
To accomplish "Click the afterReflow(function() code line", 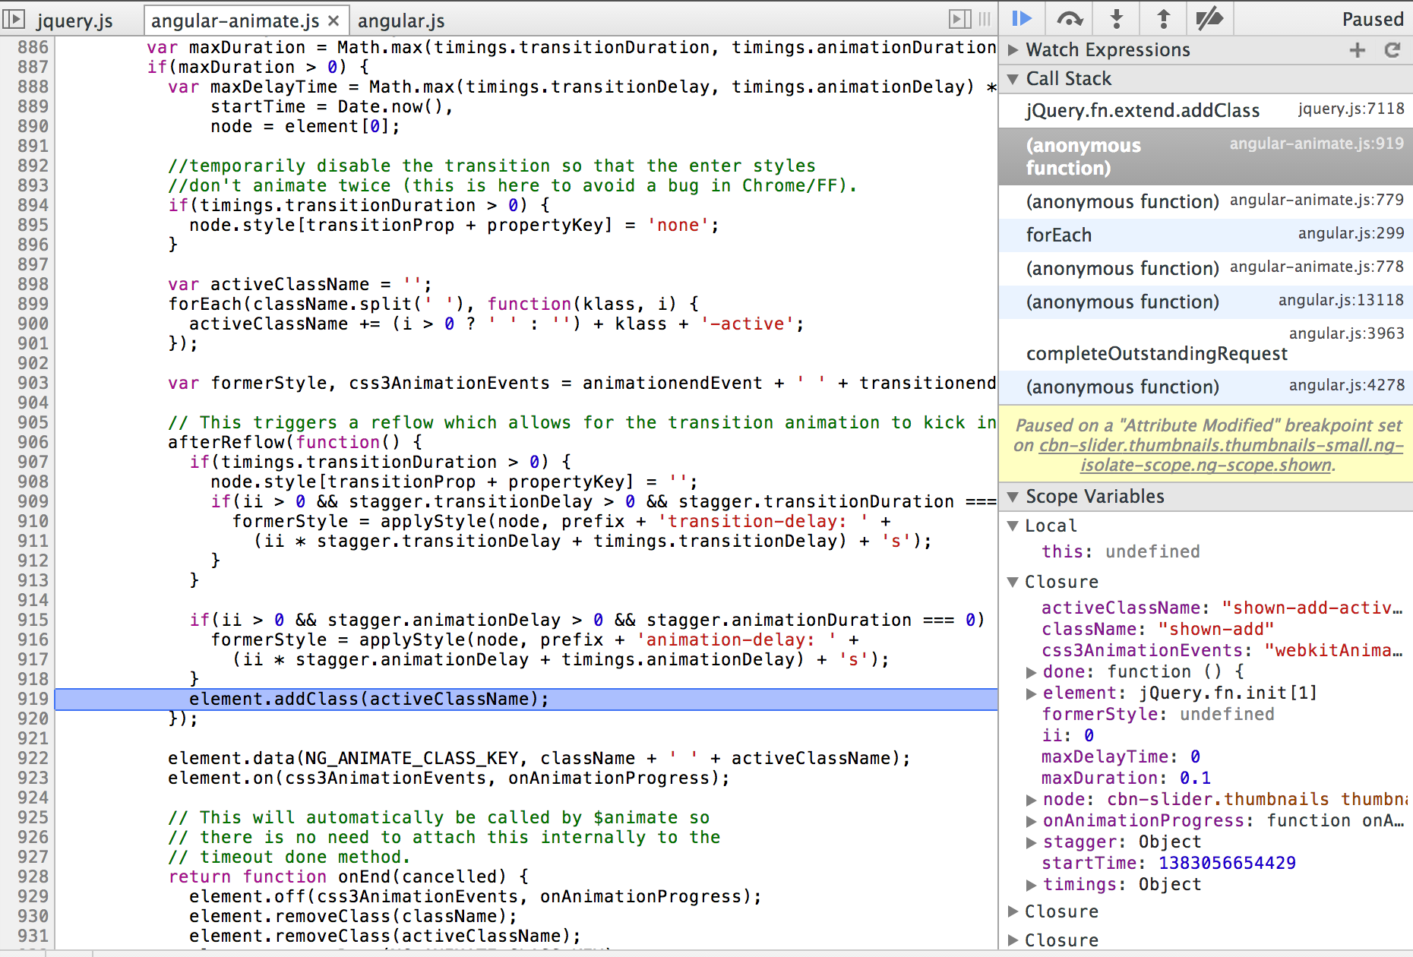I will [295, 443].
